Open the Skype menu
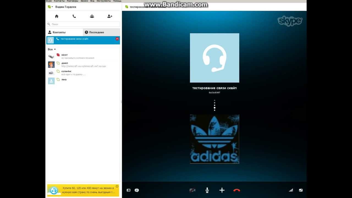The image size is (352, 198). click(49, 1)
